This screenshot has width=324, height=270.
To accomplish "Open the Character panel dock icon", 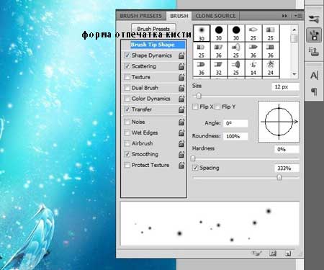I will pyautogui.click(x=314, y=76).
